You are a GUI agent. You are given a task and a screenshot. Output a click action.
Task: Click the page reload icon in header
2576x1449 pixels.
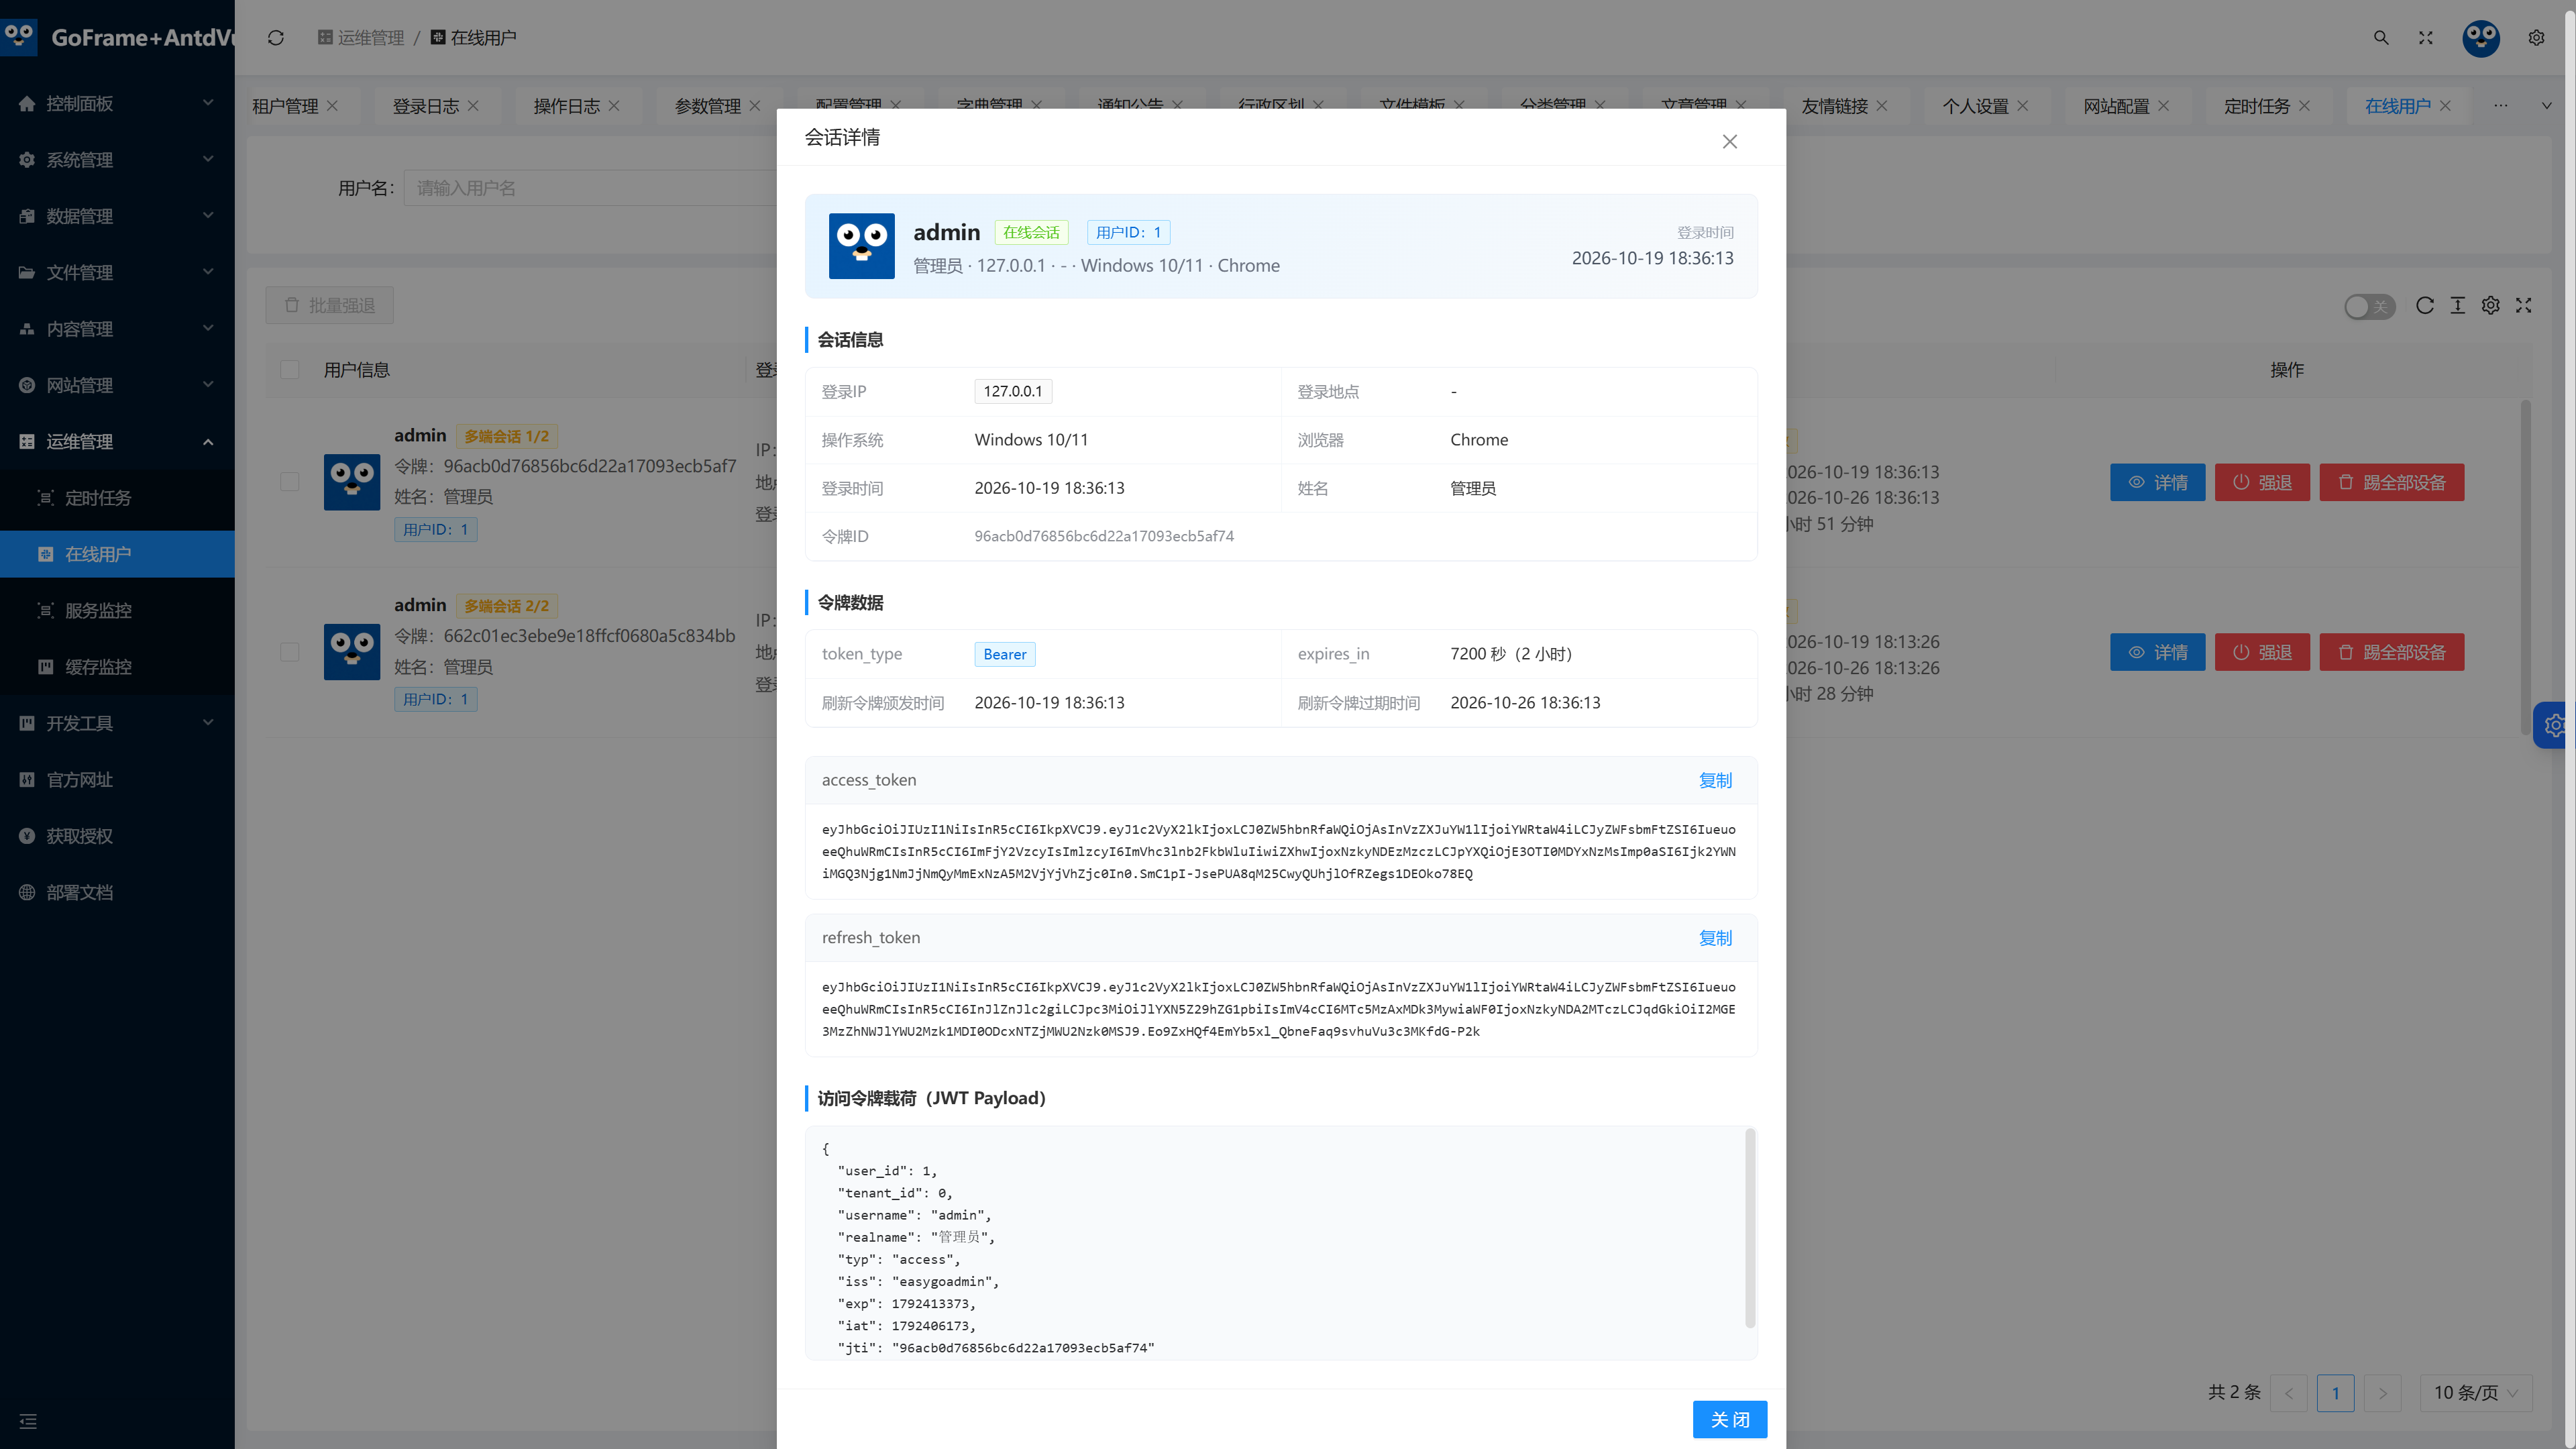(x=276, y=38)
